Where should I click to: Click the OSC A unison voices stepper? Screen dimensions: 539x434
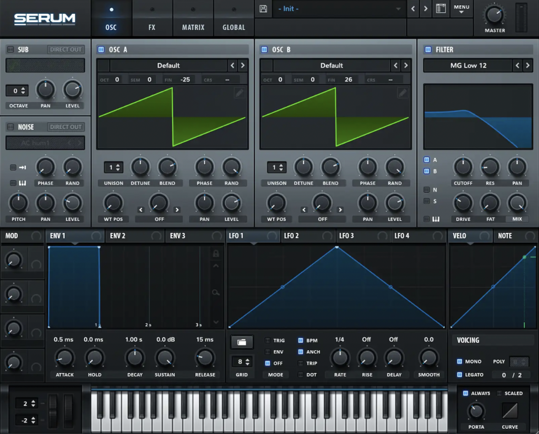(113, 167)
